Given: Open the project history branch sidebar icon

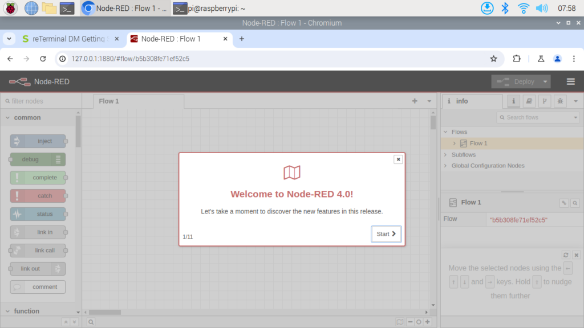Looking at the screenshot, I should [545, 101].
